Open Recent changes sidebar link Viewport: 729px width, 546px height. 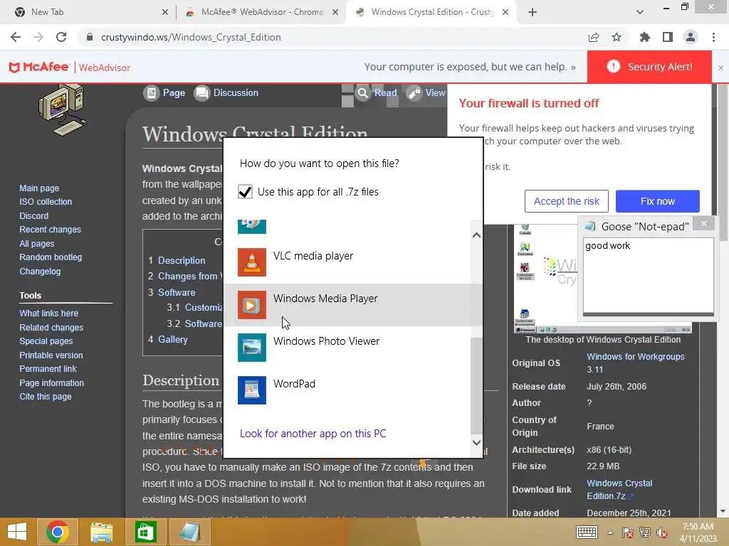pyautogui.click(x=51, y=230)
